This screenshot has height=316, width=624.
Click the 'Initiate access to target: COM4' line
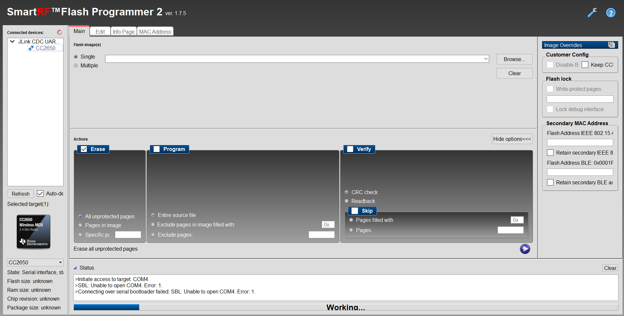(112, 279)
